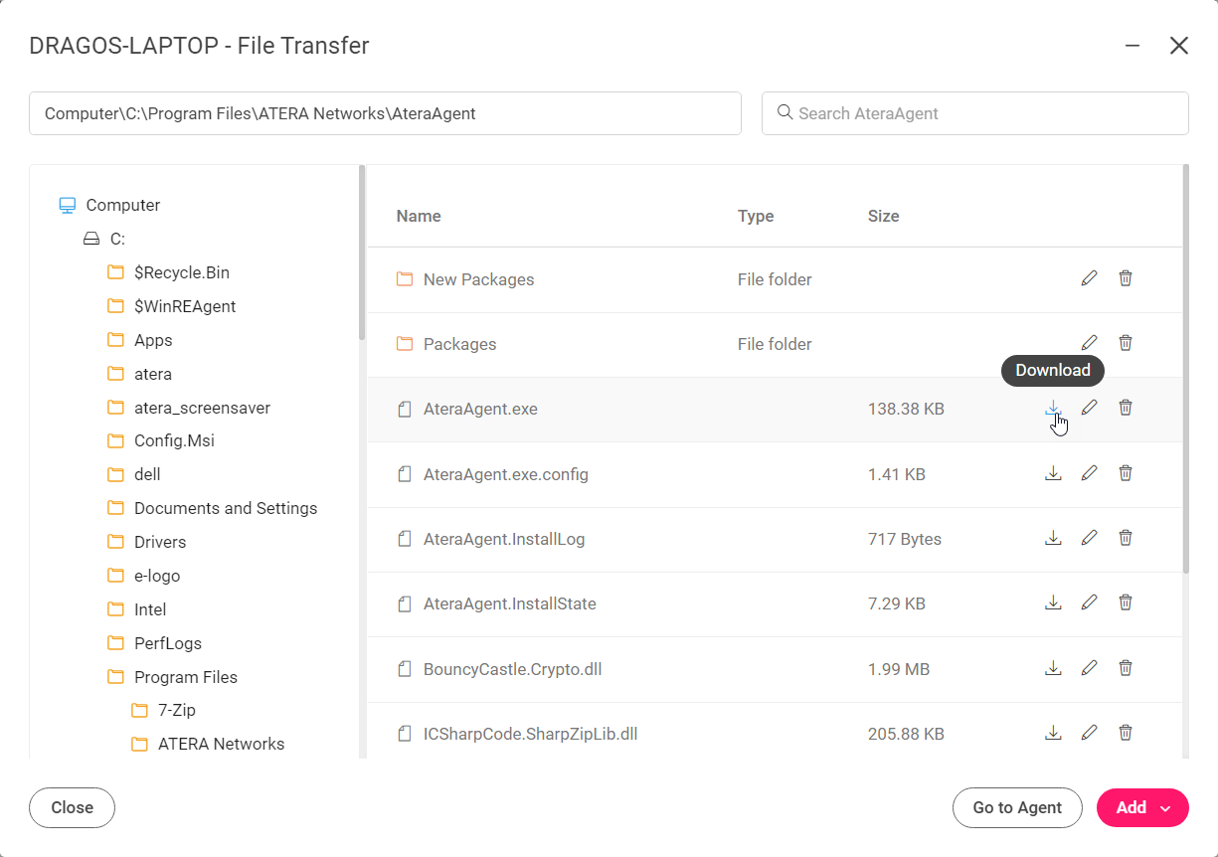Screen dimensions: 1218x857
Task: Select BouncyCastle.Crypto.dll file name
Action: coord(512,669)
